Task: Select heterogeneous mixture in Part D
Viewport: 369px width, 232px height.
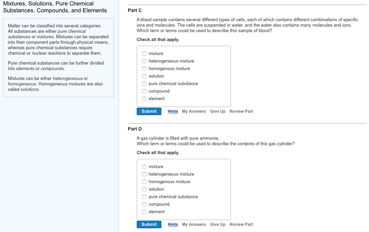Action: tap(144, 174)
